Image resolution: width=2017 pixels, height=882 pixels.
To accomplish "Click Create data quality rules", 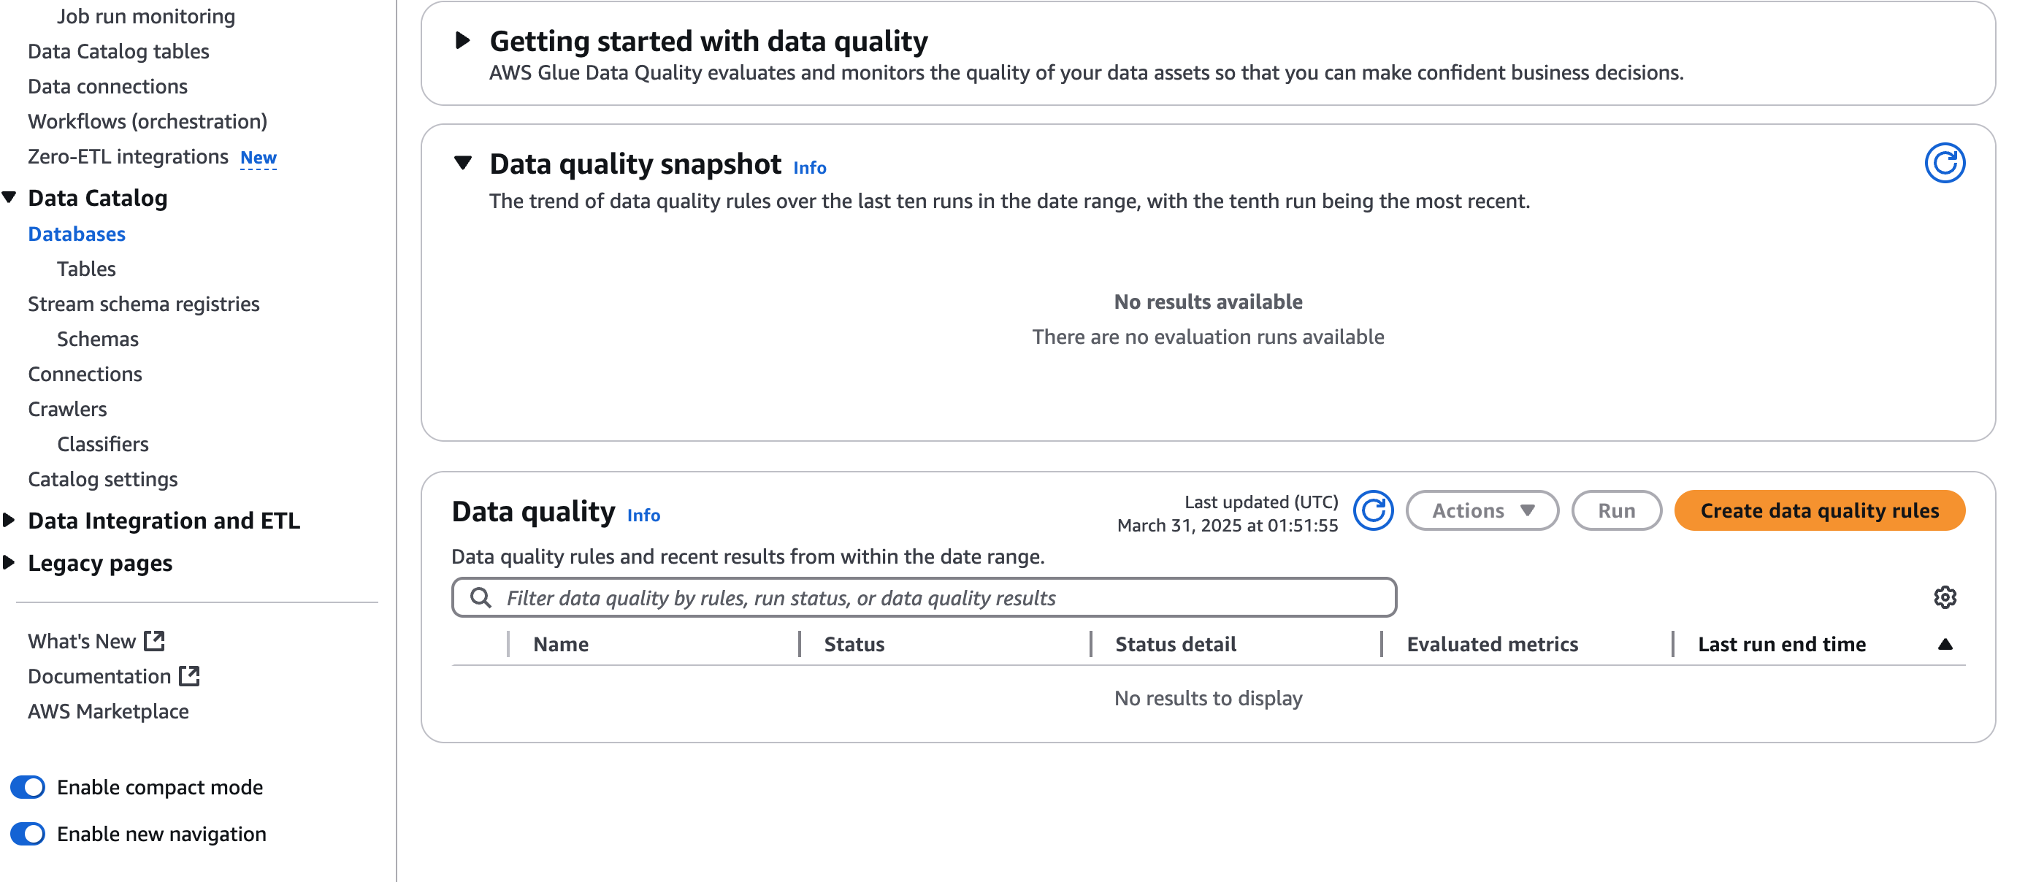I will 1820,510.
